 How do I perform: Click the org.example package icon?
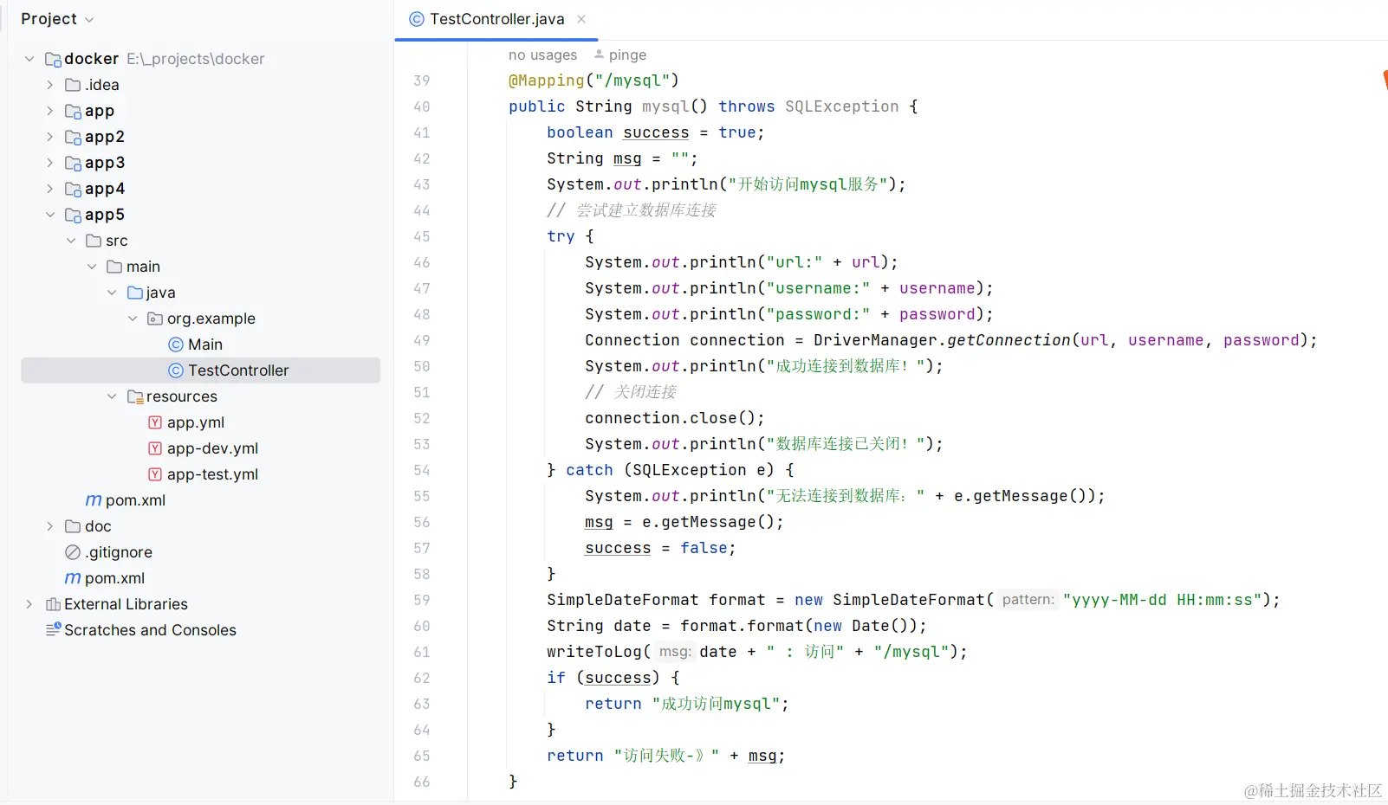pos(156,319)
